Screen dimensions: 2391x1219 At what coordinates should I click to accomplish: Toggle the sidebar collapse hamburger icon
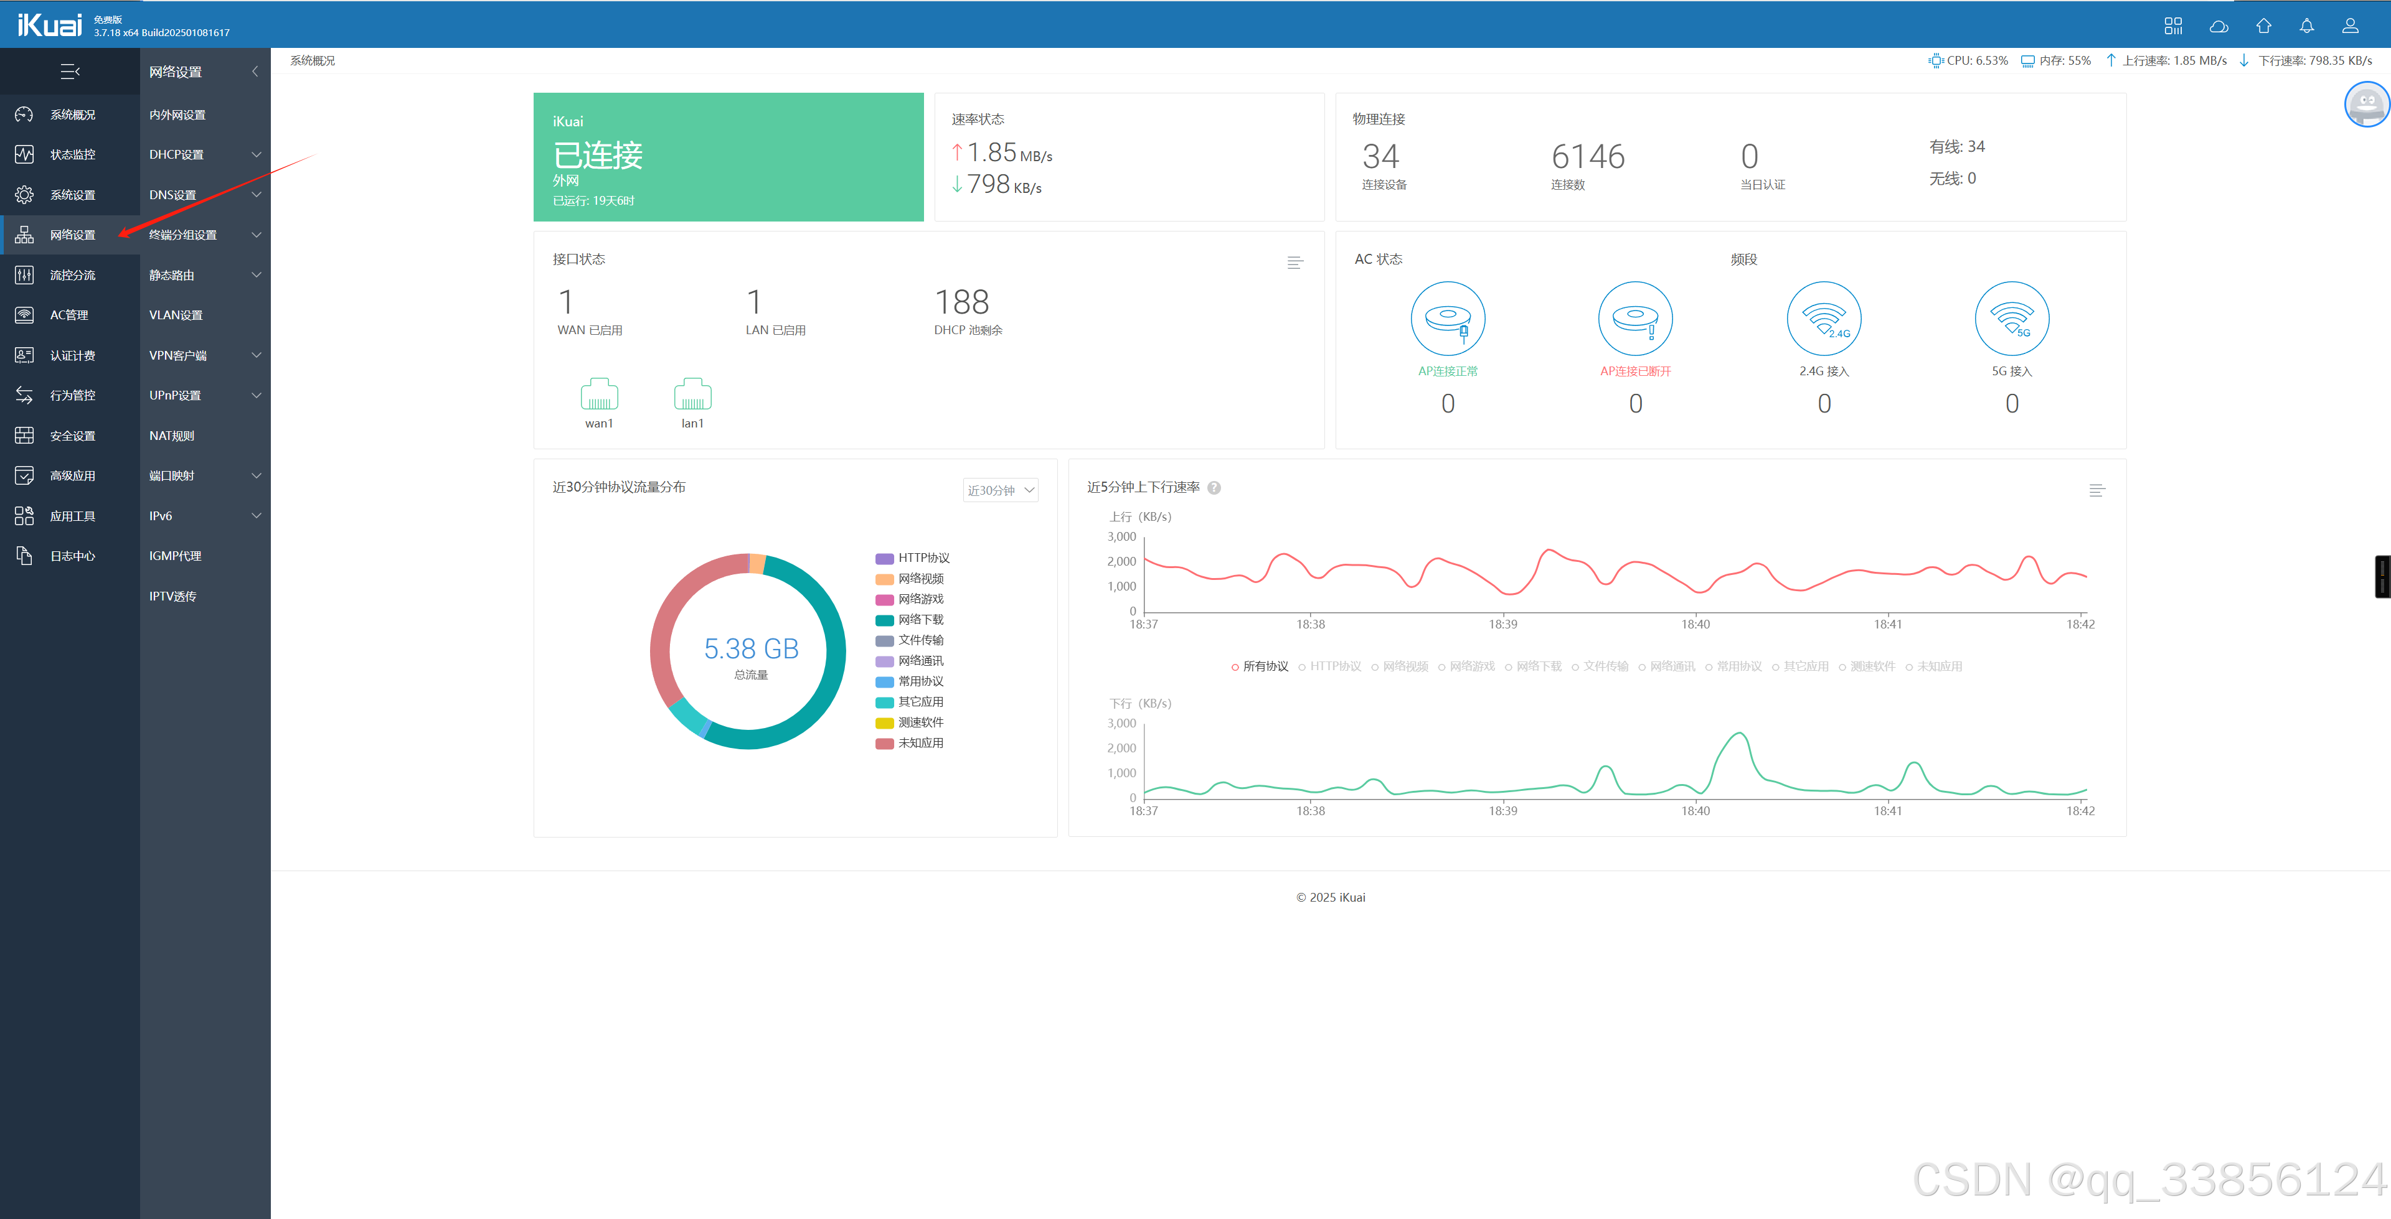coord(70,72)
